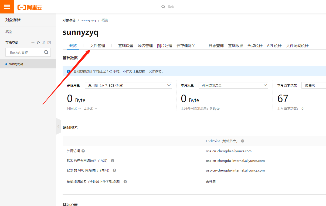The height and width of the screenshot is (206, 326).
Task: Open the 基础设置 tab
Action: pos(126,46)
